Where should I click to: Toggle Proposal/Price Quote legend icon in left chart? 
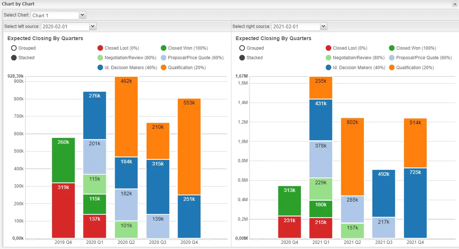coord(164,58)
